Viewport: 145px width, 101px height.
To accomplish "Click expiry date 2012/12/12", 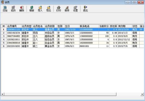I will pyautogui.click(x=125, y=40).
